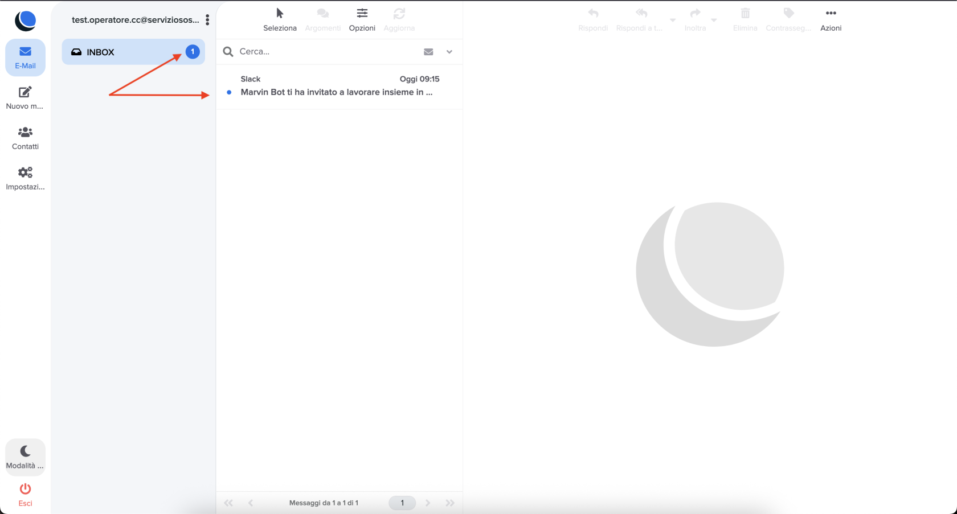
Task: Click the Argomenti threads toolbar item
Action: coord(322,20)
